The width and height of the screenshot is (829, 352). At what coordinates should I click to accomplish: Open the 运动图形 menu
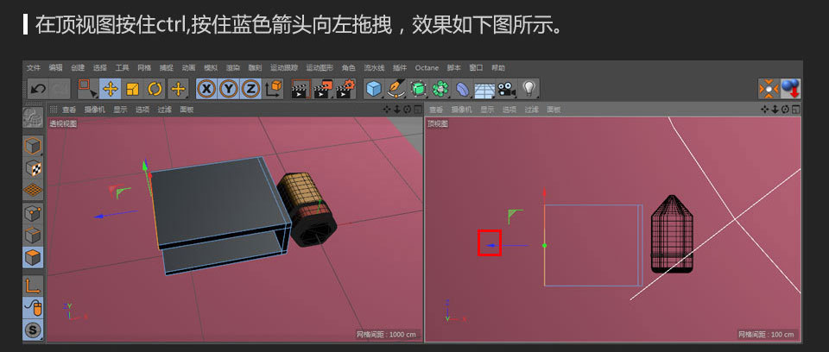tap(320, 68)
